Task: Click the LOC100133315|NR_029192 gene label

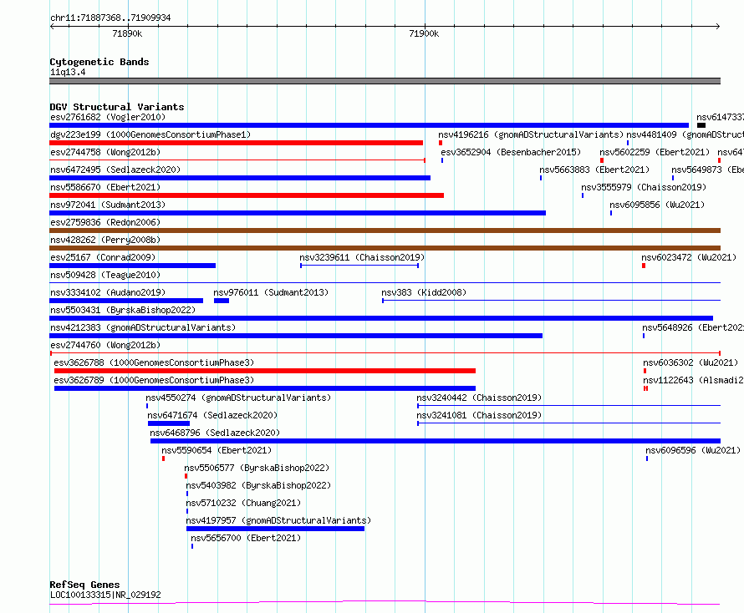Action: tap(105, 595)
